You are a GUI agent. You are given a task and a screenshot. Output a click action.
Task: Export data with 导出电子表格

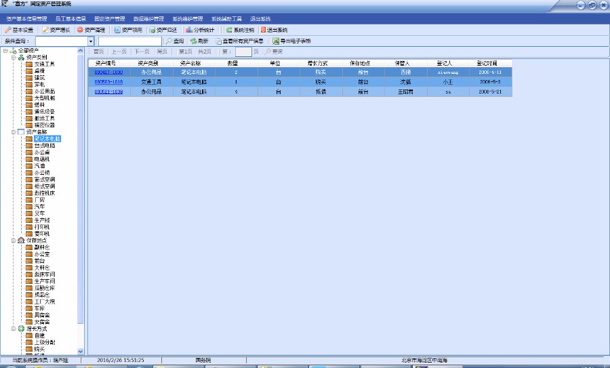[x=291, y=41]
